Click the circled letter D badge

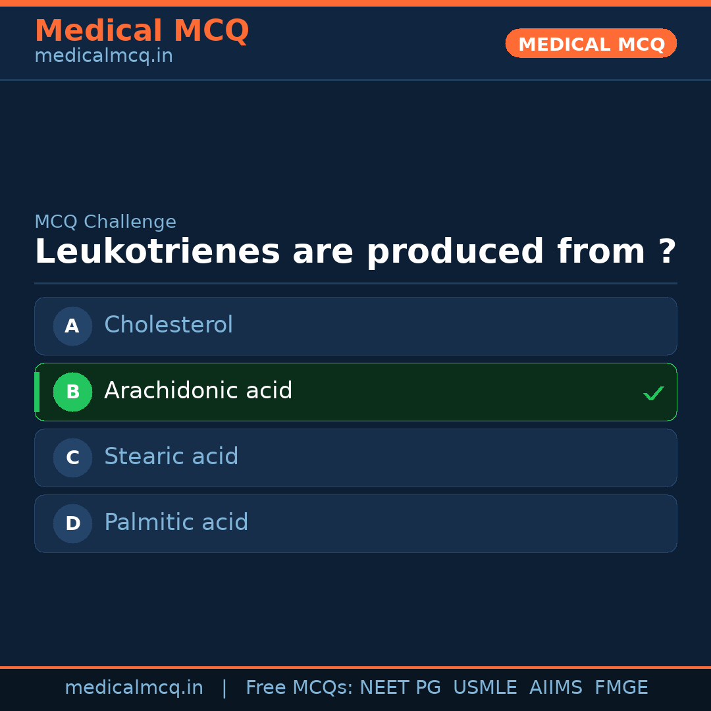coord(72,523)
